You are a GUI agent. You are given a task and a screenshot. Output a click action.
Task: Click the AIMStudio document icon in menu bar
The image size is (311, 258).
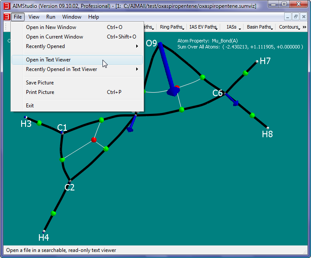pyautogui.click(x=6, y=17)
